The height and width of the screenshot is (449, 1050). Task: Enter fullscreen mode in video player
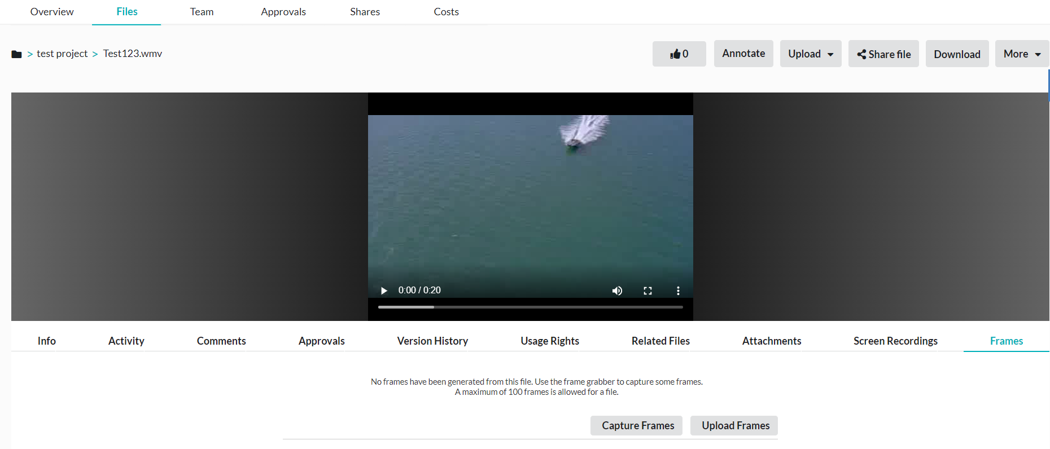coord(648,290)
